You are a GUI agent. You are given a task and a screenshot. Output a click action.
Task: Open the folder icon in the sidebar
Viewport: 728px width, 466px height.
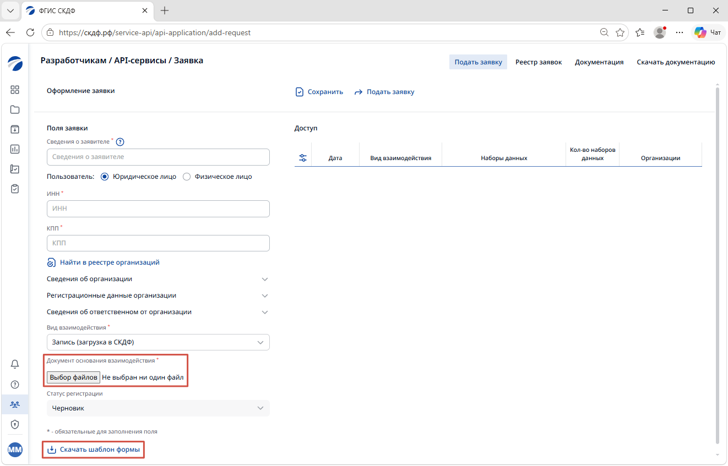coord(15,109)
